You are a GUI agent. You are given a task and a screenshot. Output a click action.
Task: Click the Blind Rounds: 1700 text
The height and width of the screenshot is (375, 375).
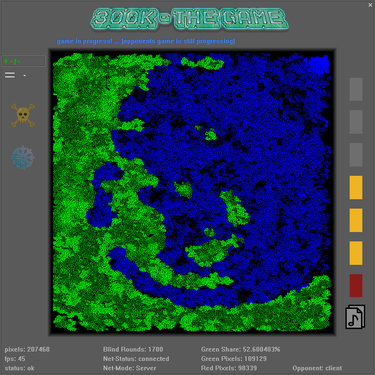click(x=133, y=349)
